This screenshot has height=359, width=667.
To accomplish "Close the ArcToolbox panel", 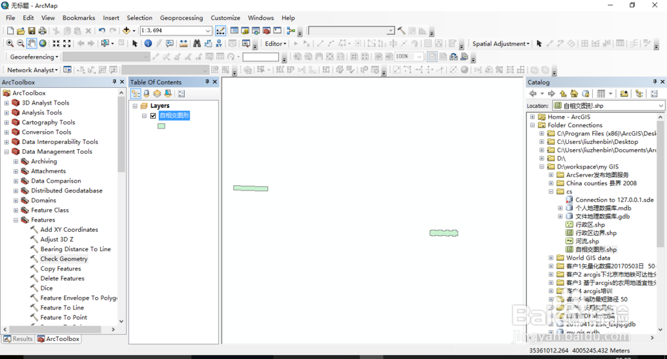I will pos(122,81).
